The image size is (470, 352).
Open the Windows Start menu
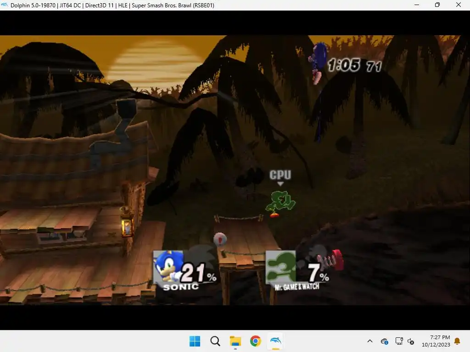click(195, 341)
